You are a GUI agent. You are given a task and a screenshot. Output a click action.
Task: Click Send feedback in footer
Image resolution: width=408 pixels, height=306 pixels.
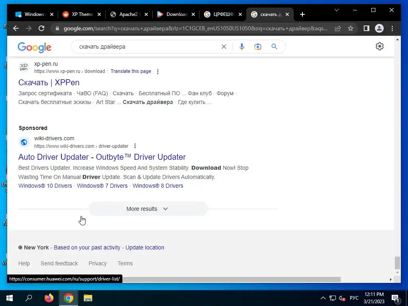(x=59, y=264)
